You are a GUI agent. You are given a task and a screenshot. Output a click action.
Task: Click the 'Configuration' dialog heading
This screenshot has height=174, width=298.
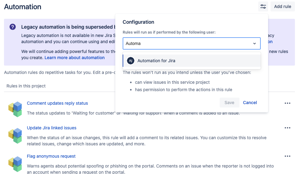coord(138,22)
